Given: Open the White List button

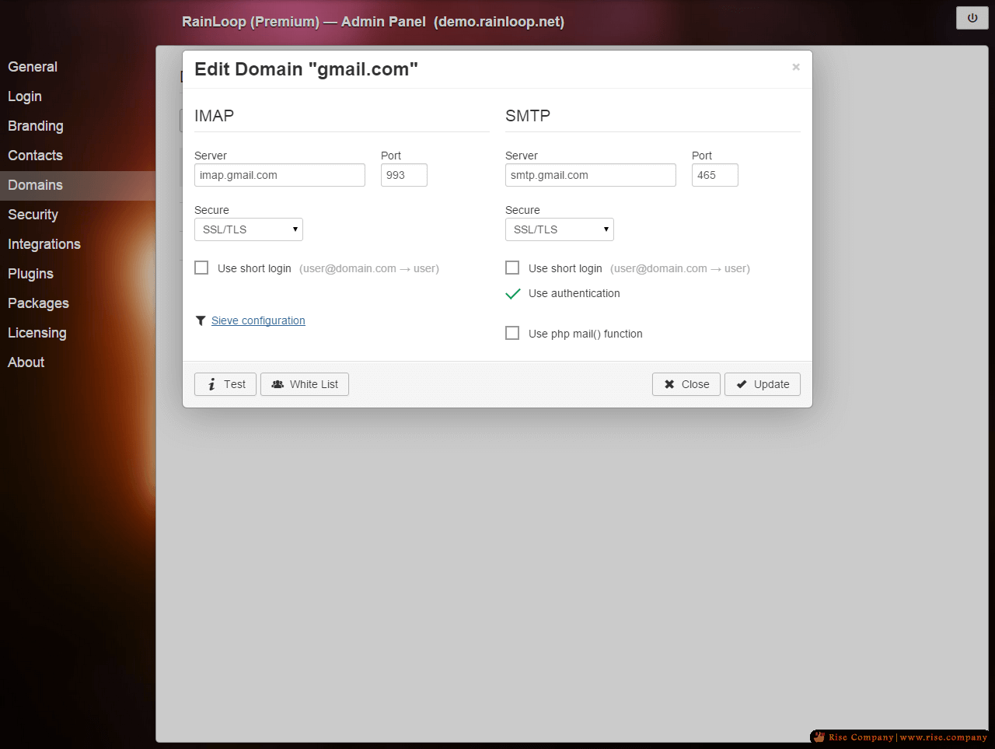Looking at the screenshot, I should 305,384.
